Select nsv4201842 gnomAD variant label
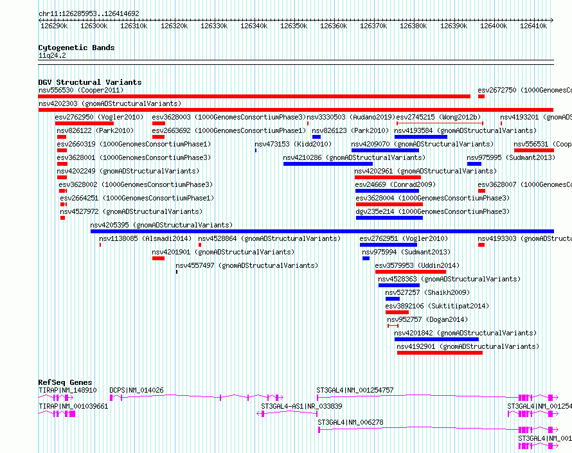The image size is (572, 453). (x=465, y=333)
